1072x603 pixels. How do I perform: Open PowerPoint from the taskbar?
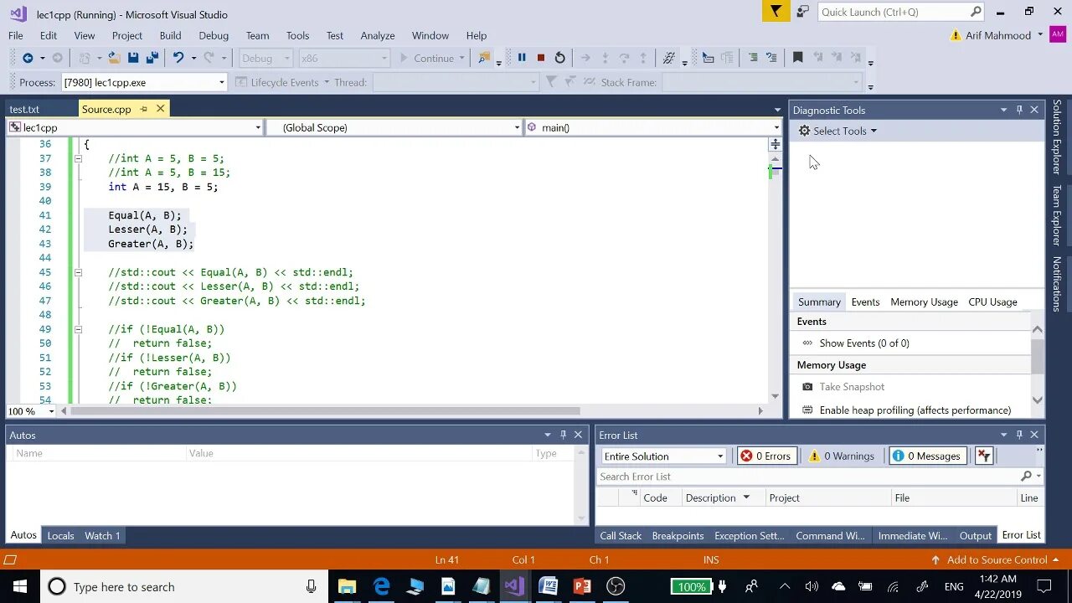tap(582, 586)
